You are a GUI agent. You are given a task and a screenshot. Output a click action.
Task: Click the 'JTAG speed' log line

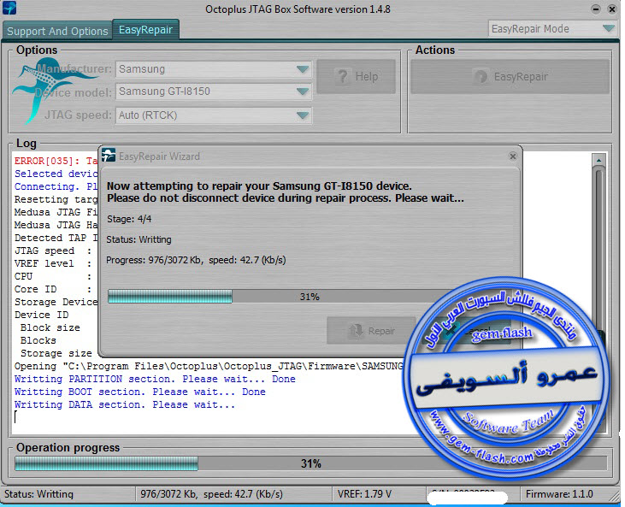point(53,251)
